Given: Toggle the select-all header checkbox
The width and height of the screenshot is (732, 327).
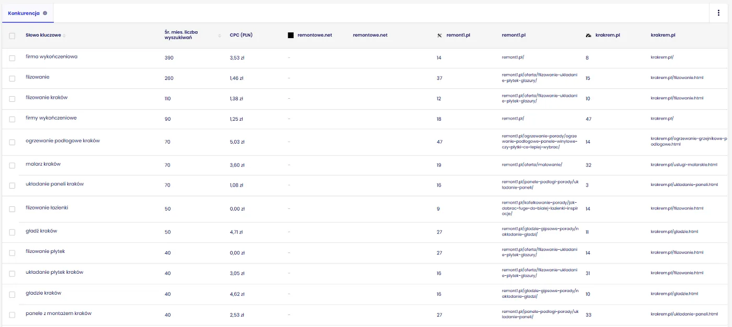Looking at the screenshot, I should tap(12, 36).
